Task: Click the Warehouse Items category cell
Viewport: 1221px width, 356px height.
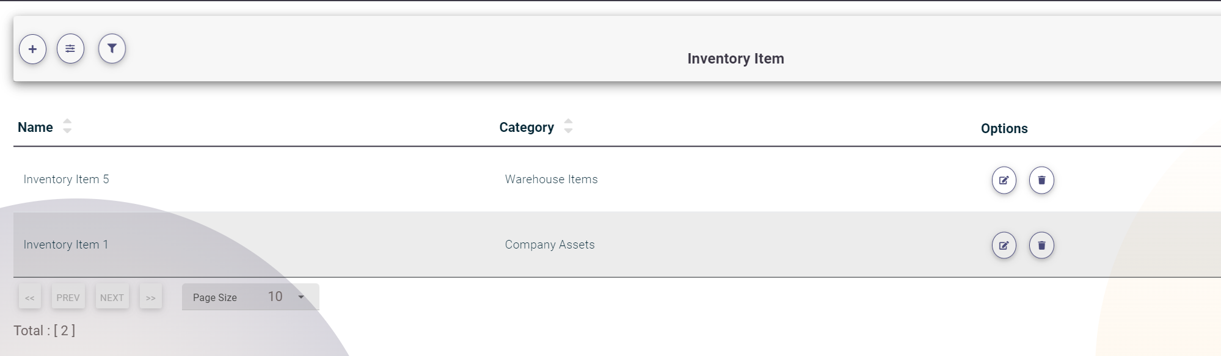Action: [x=551, y=180]
